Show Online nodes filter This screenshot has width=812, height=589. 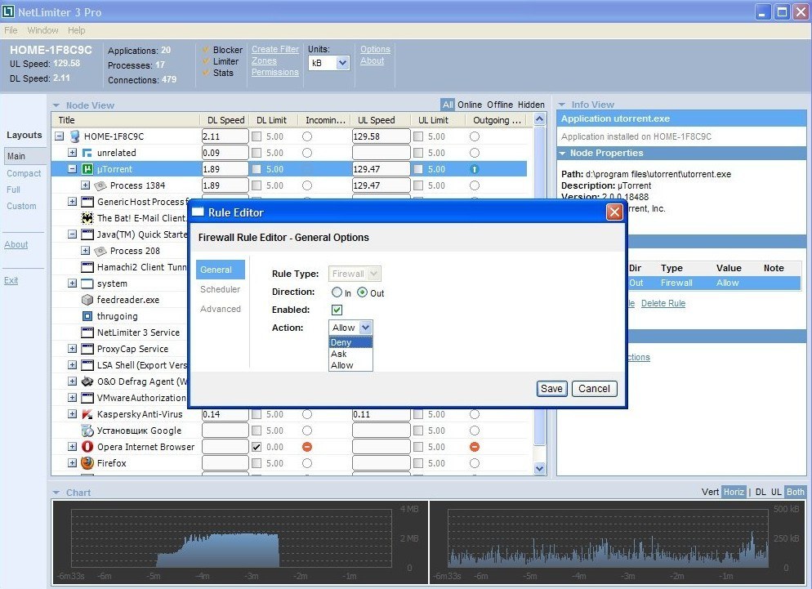[469, 105]
